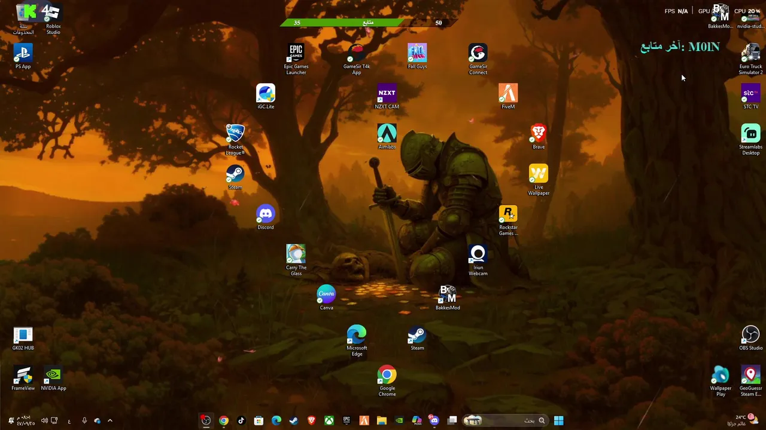Screen dimensions: 766x430
Task: Open the clock and date in taskbar
Action: coord(26,420)
